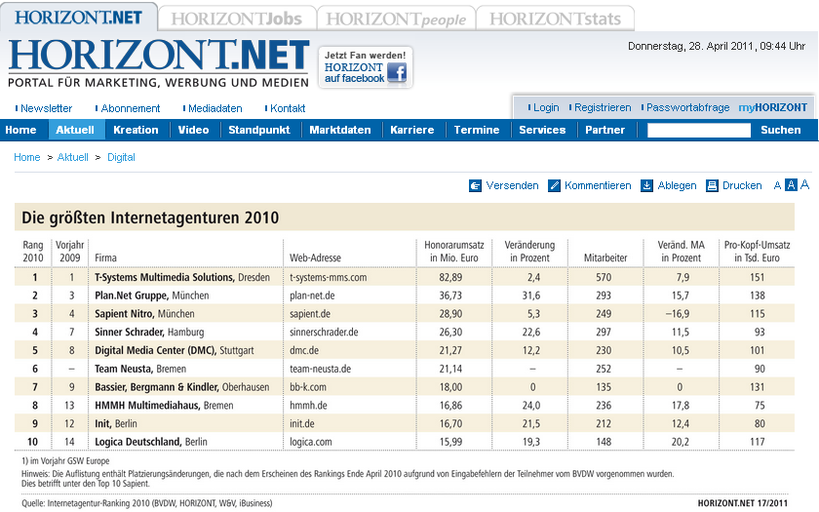Open the Partner menu item
Screen dimensions: 819x512
pyautogui.click(x=604, y=130)
